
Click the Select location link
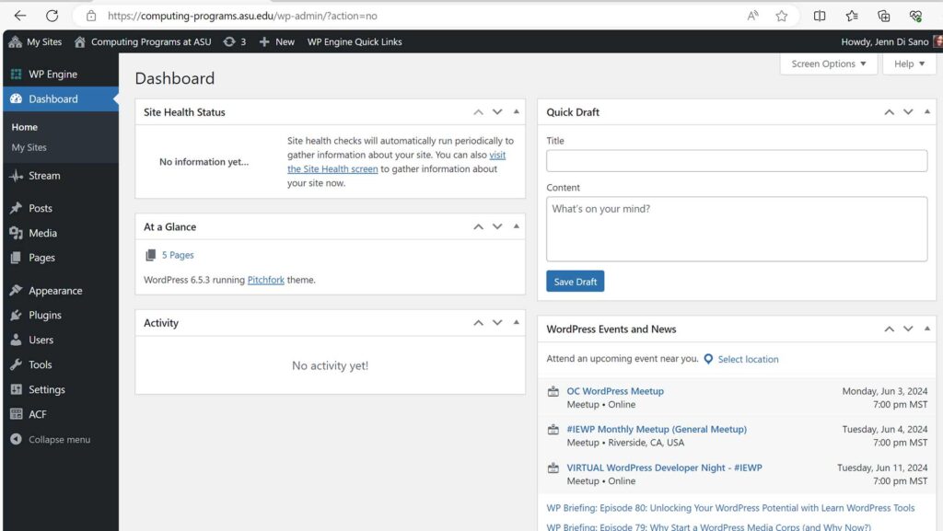click(748, 359)
